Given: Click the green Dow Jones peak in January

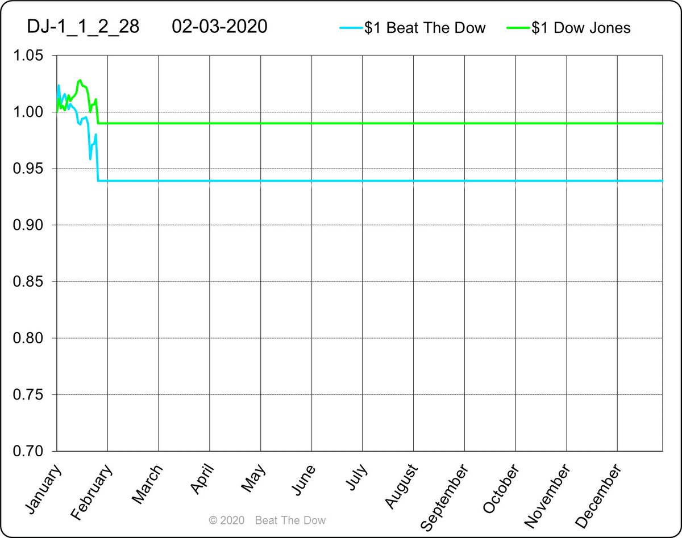Looking at the screenshot, I should point(80,81).
